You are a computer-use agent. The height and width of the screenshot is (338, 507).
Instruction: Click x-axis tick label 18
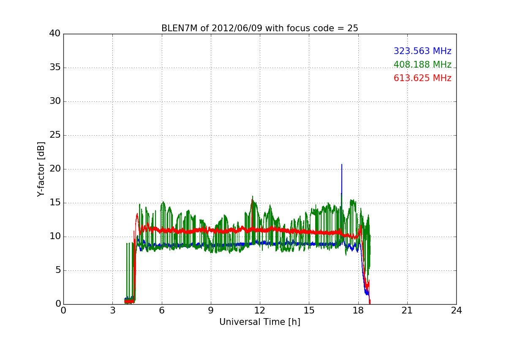pyautogui.click(x=358, y=311)
